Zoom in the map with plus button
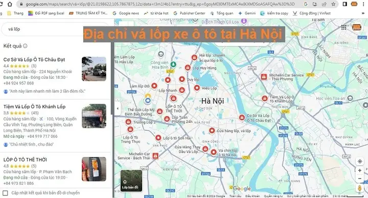368x198 pixels. click(359, 170)
